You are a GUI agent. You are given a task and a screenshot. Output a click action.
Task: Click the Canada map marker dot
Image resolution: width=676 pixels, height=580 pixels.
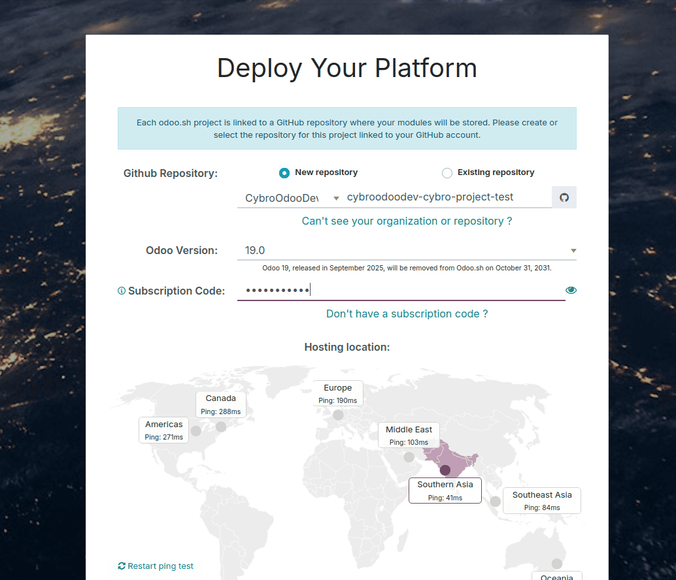[221, 427]
